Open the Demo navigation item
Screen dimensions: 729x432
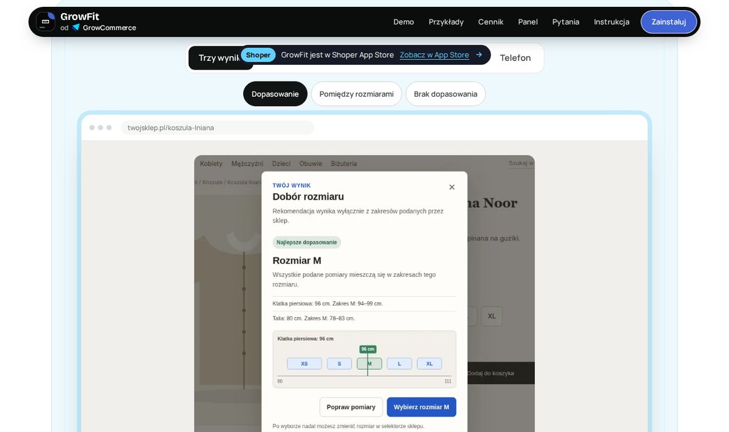click(403, 22)
